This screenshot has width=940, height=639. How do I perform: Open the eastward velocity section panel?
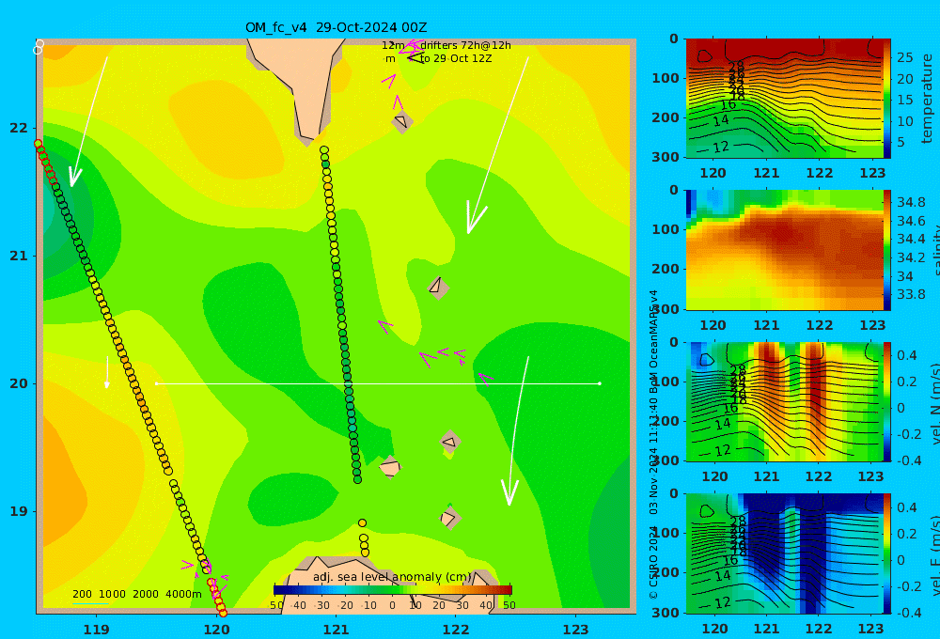(784, 553)
